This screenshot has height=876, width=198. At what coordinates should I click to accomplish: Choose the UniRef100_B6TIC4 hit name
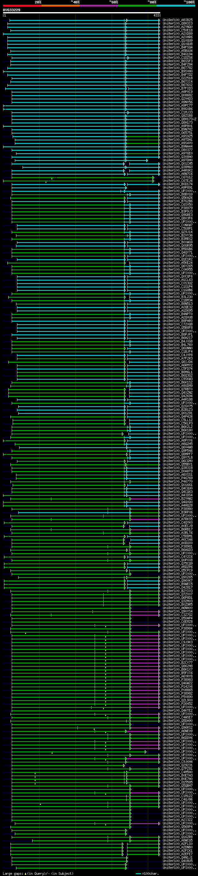coord(178,81)
